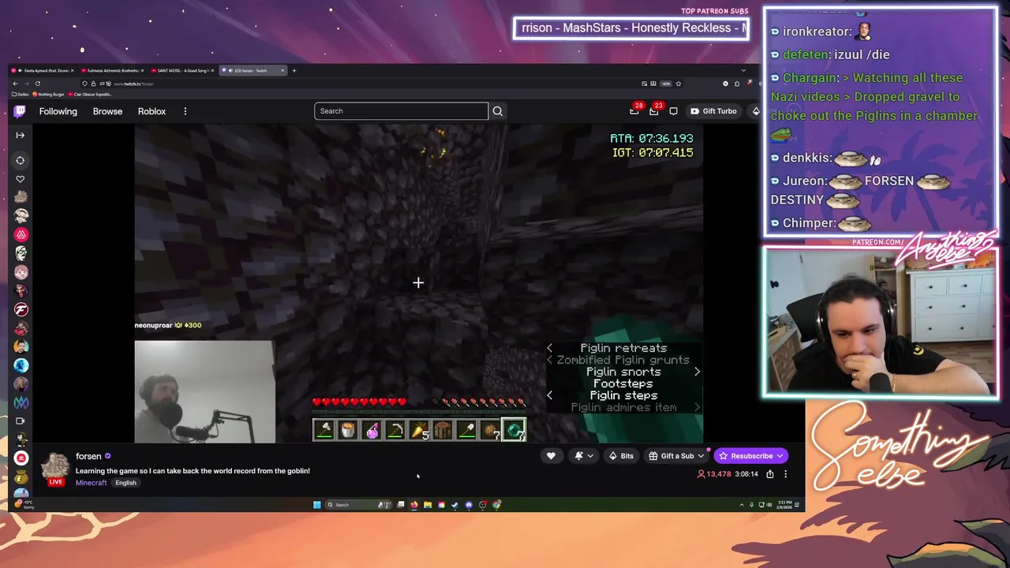Screen dimensions: 1010x568
Task: Click the taskbar clock and date
Action: [x=785, y=505]
